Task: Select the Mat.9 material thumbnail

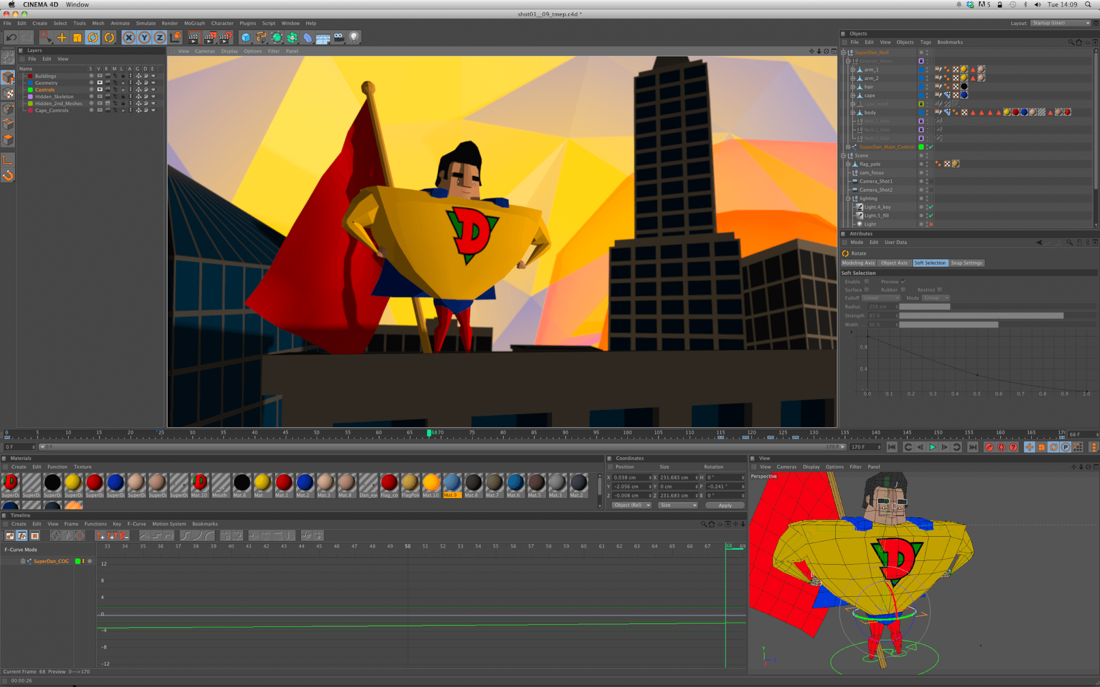Action: [452, 483]
